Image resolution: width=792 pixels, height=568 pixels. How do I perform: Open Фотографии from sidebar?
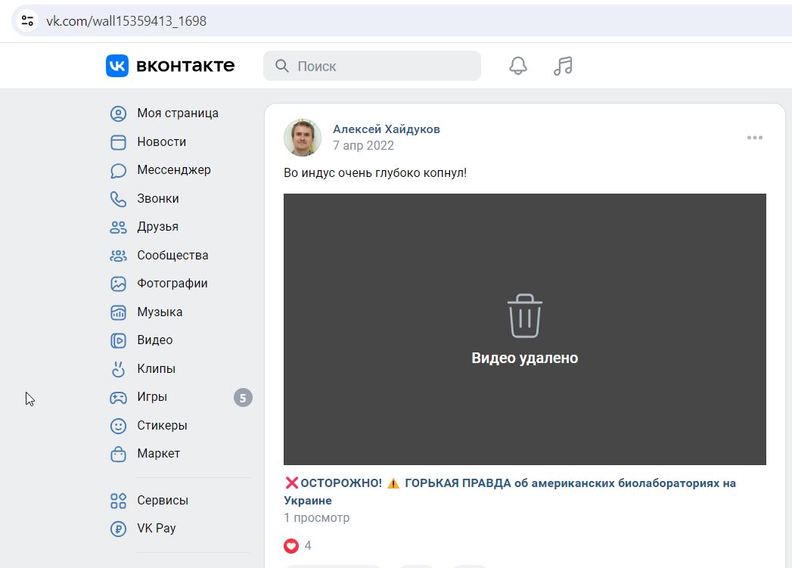[172, 283]
